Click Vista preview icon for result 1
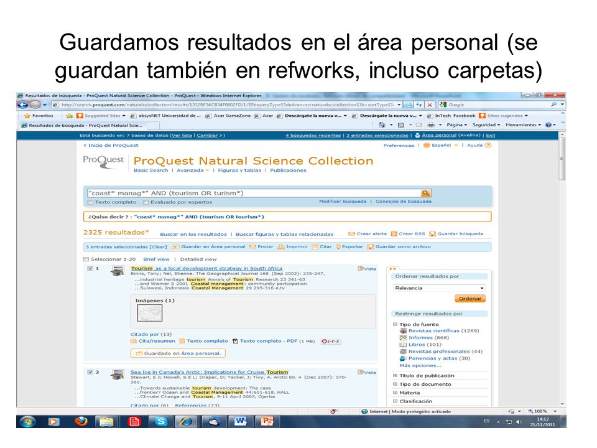 point(367,269)
